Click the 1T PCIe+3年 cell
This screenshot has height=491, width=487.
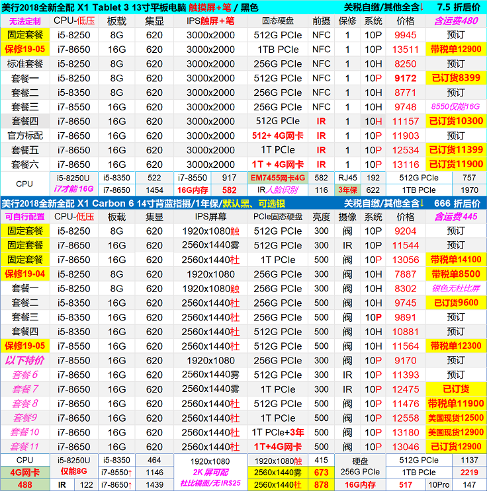[x=277, y=433]
